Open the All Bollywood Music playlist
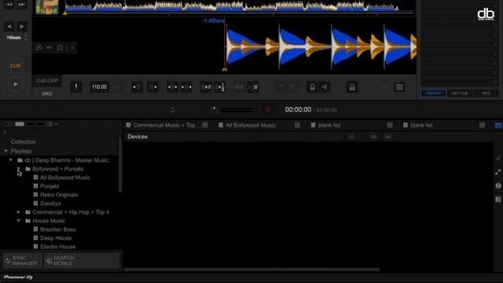 tap(65, 178)
